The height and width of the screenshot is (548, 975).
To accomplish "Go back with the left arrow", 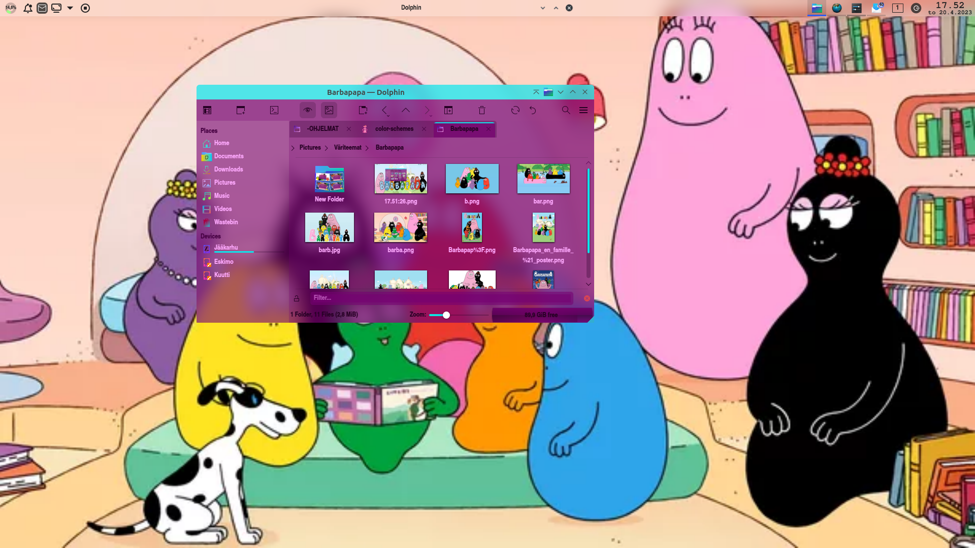I will click(x=384, y=110).
